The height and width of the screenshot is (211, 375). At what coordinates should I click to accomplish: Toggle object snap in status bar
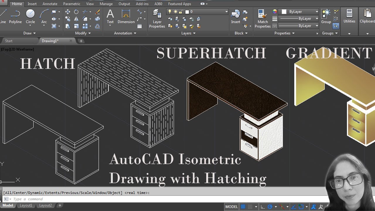pos(301,207)
